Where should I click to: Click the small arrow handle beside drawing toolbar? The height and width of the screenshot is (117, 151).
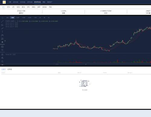5,41
